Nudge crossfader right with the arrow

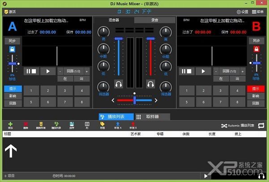coord(156,100)
